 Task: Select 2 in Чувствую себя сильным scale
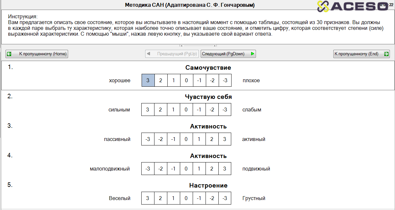point(161,109)
